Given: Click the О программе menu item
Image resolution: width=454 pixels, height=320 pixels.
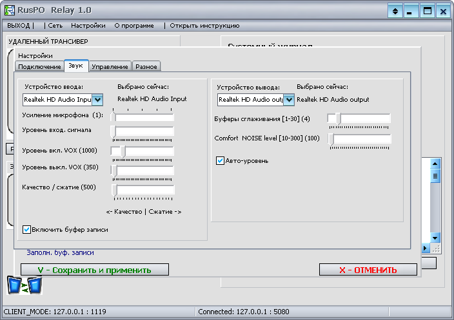Looking at the screenshot, I should (x=134, y=26).
